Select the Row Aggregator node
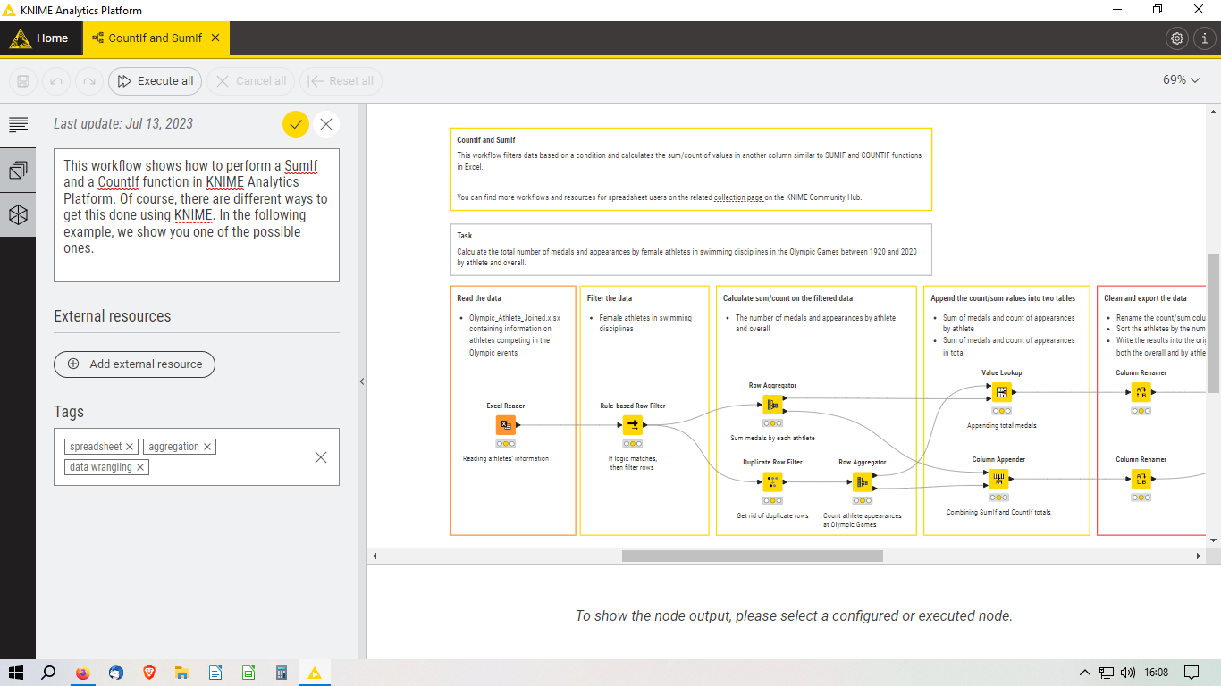This screenshot has width=1221, height=686. 772,404
